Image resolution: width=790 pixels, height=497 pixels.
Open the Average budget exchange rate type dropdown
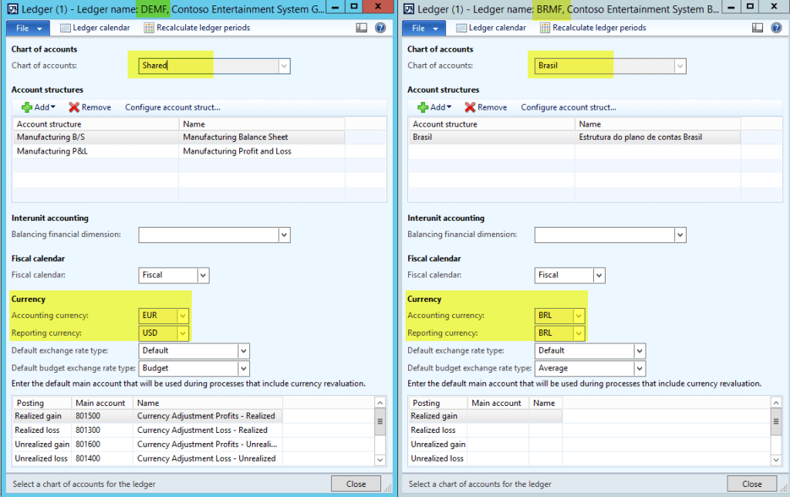point(640,368)
